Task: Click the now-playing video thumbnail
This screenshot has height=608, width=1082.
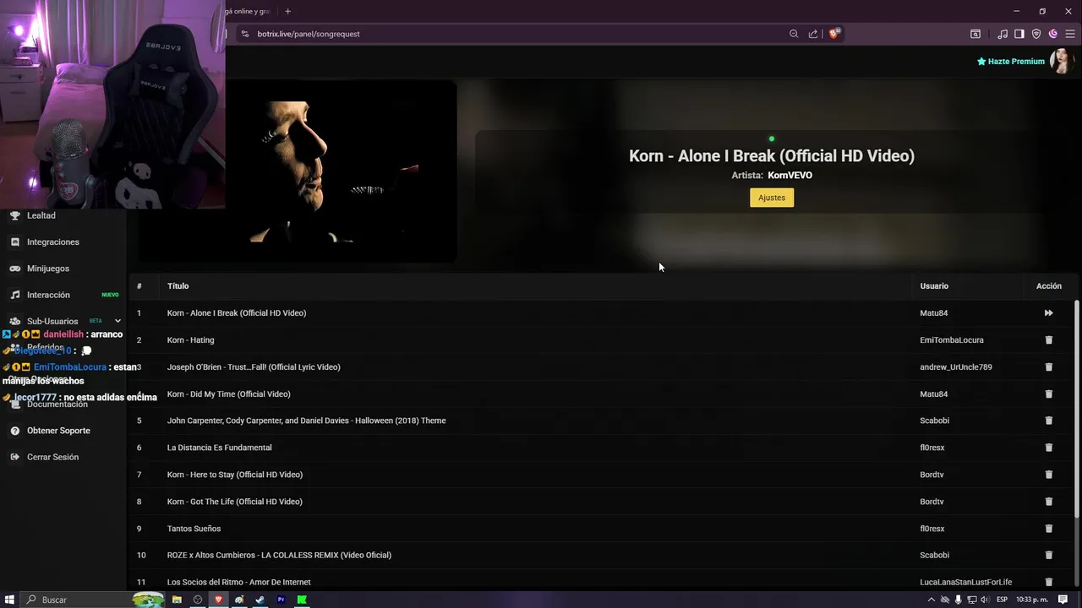Action: pos(298,171)
